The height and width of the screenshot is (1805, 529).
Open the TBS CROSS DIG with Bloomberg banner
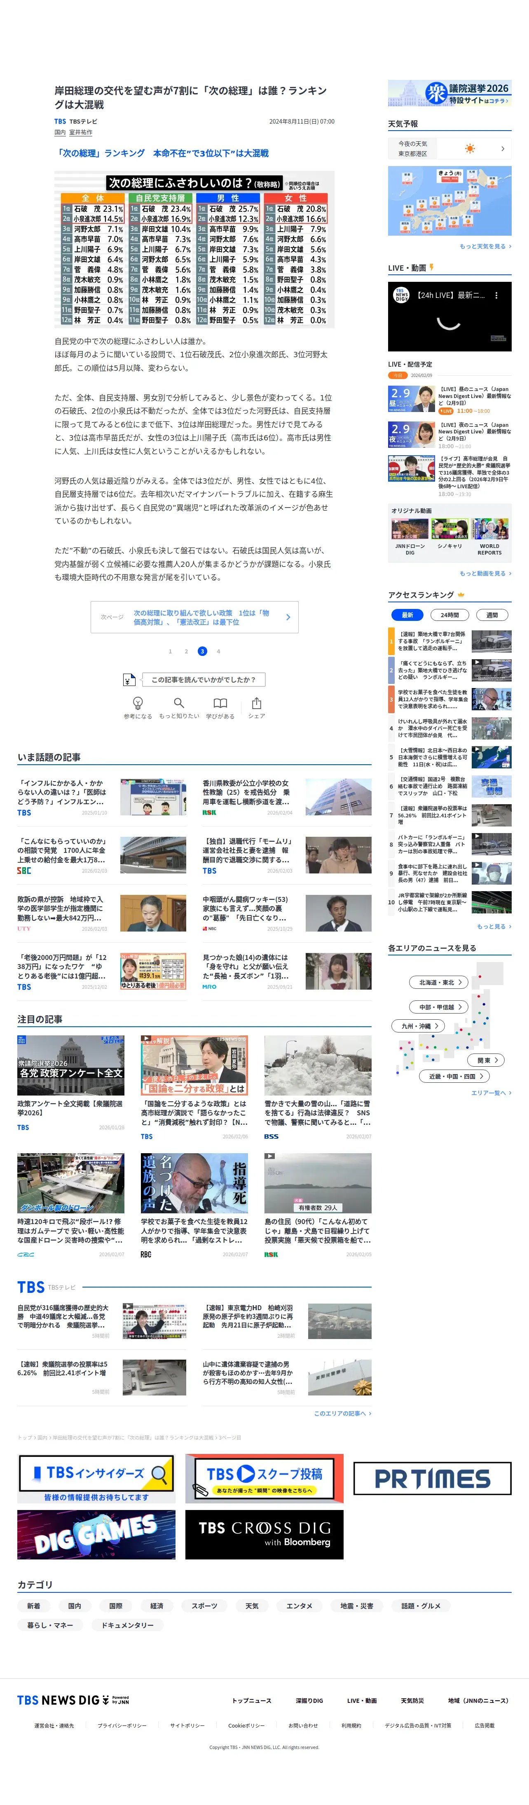[x=264, y=1535]
